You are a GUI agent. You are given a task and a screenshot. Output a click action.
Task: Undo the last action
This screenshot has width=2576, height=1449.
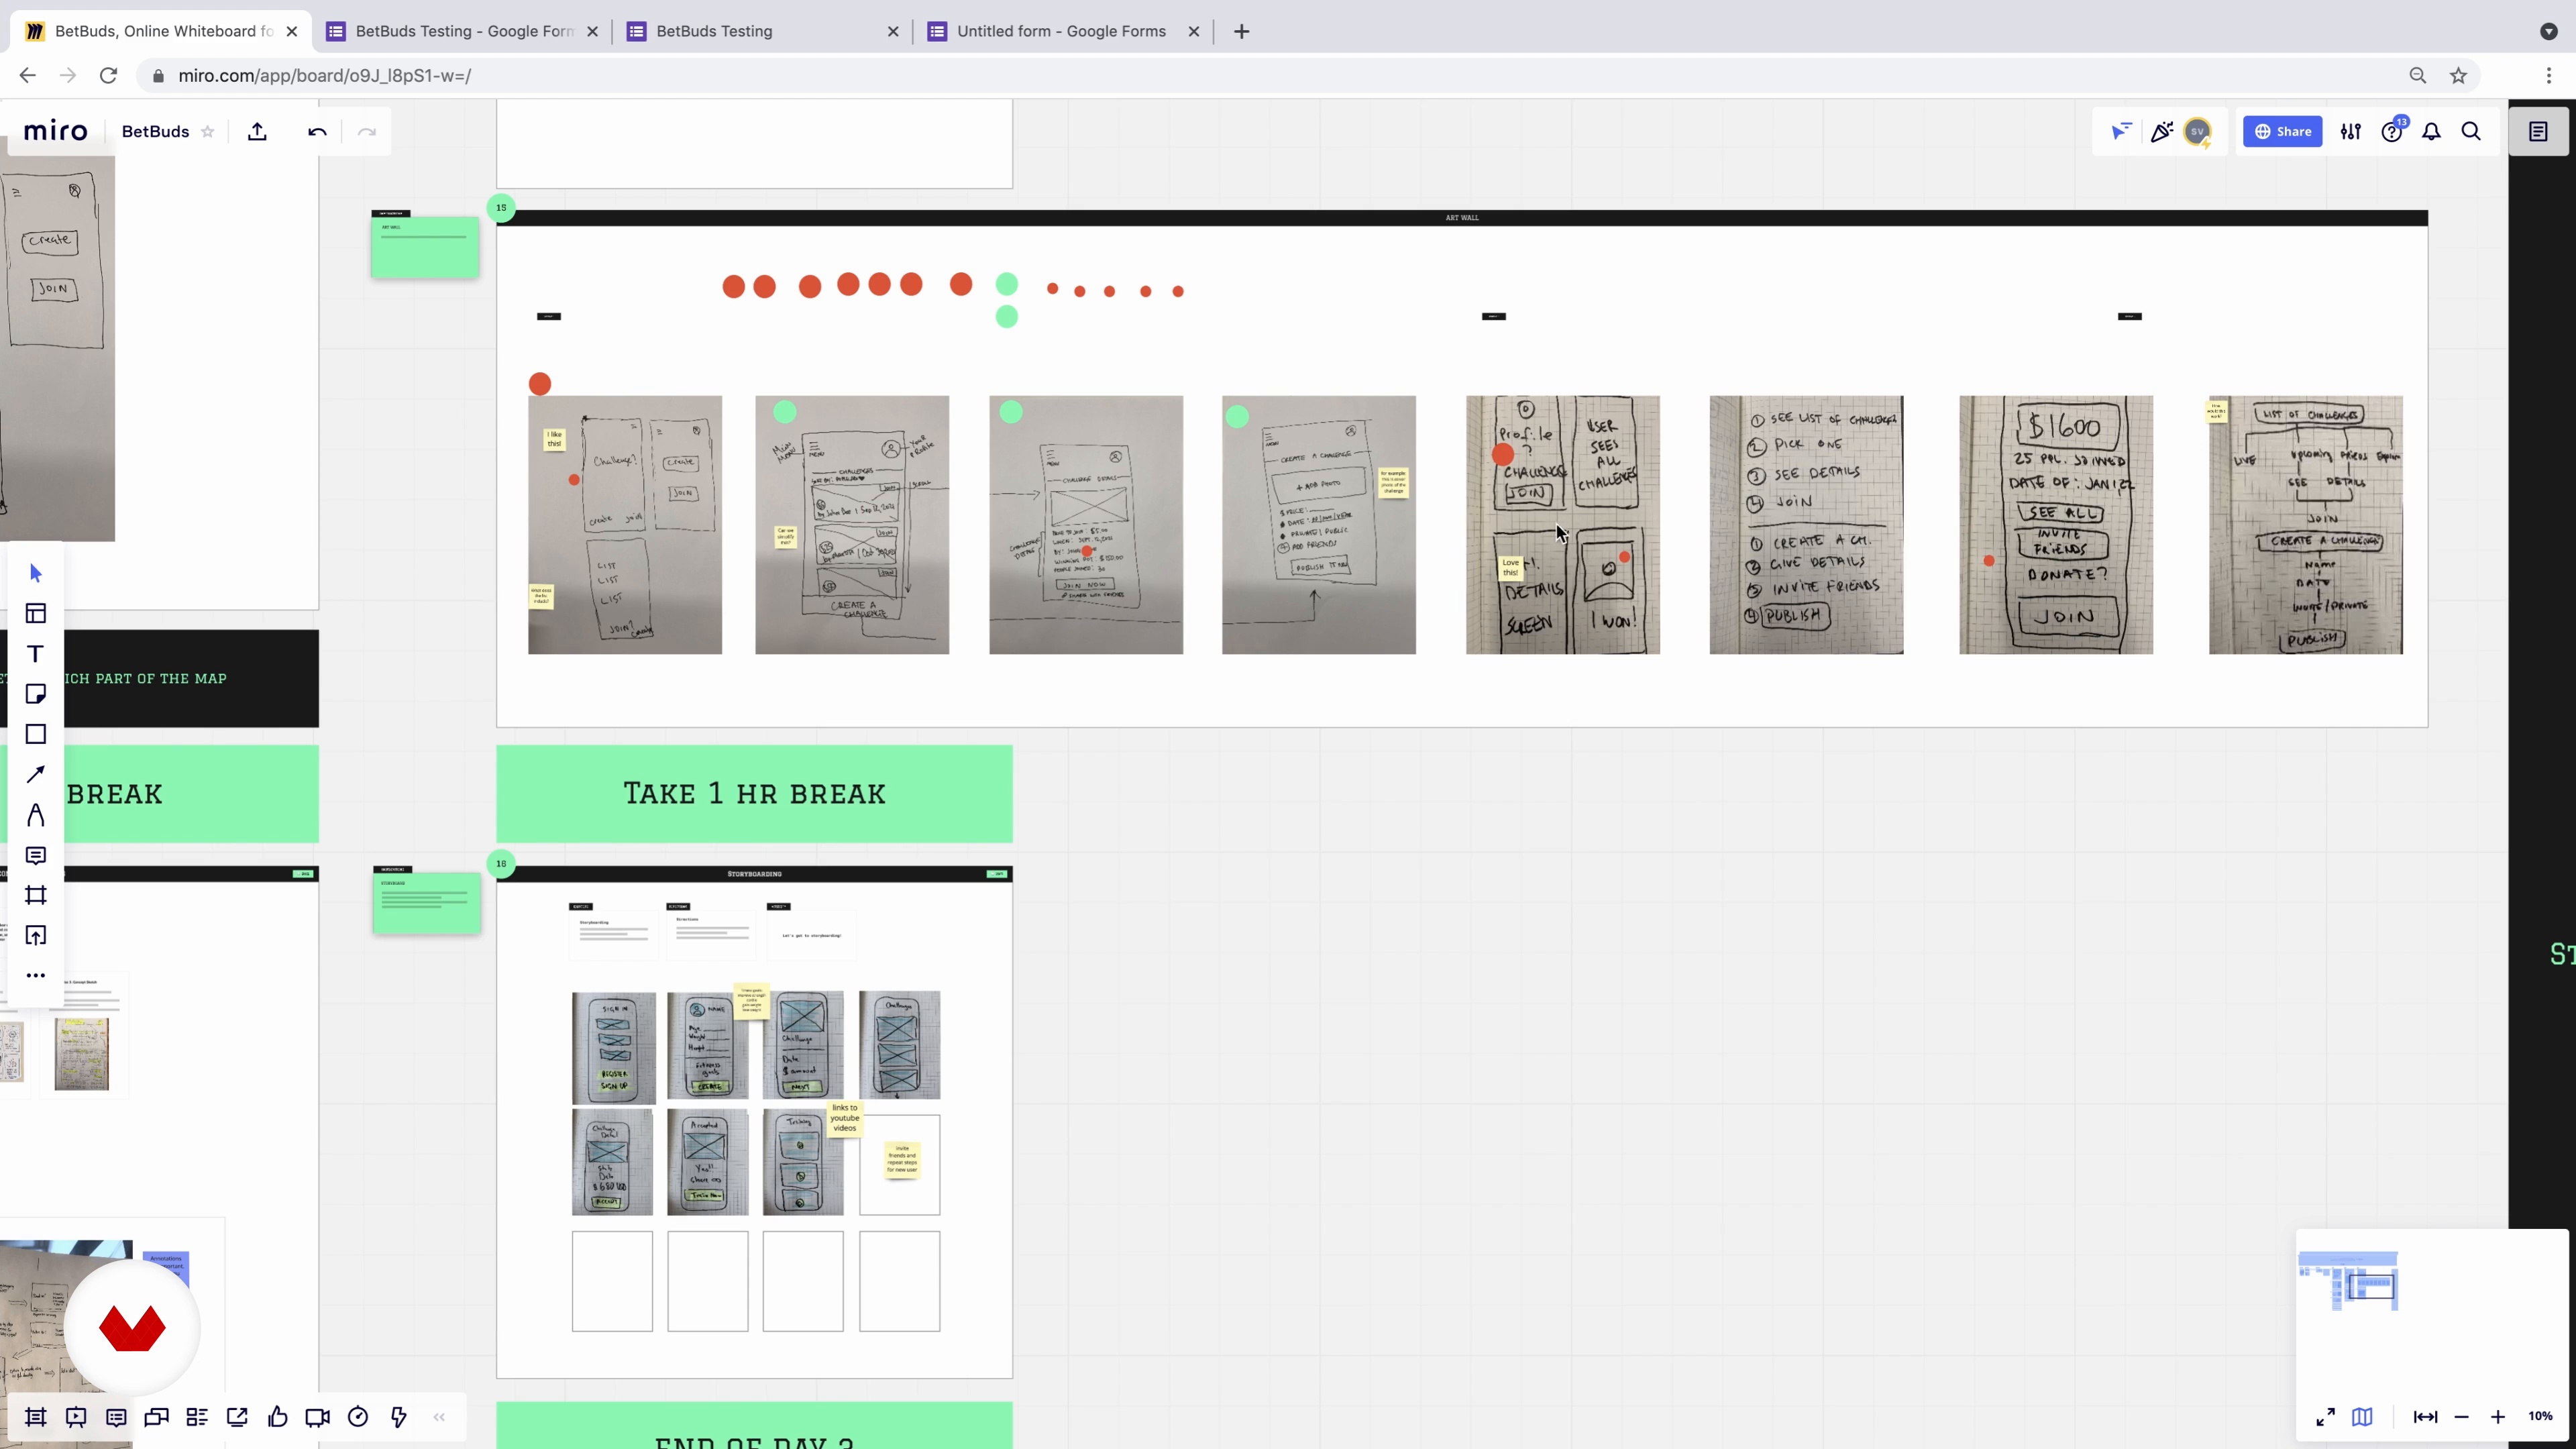click(317, 131)
